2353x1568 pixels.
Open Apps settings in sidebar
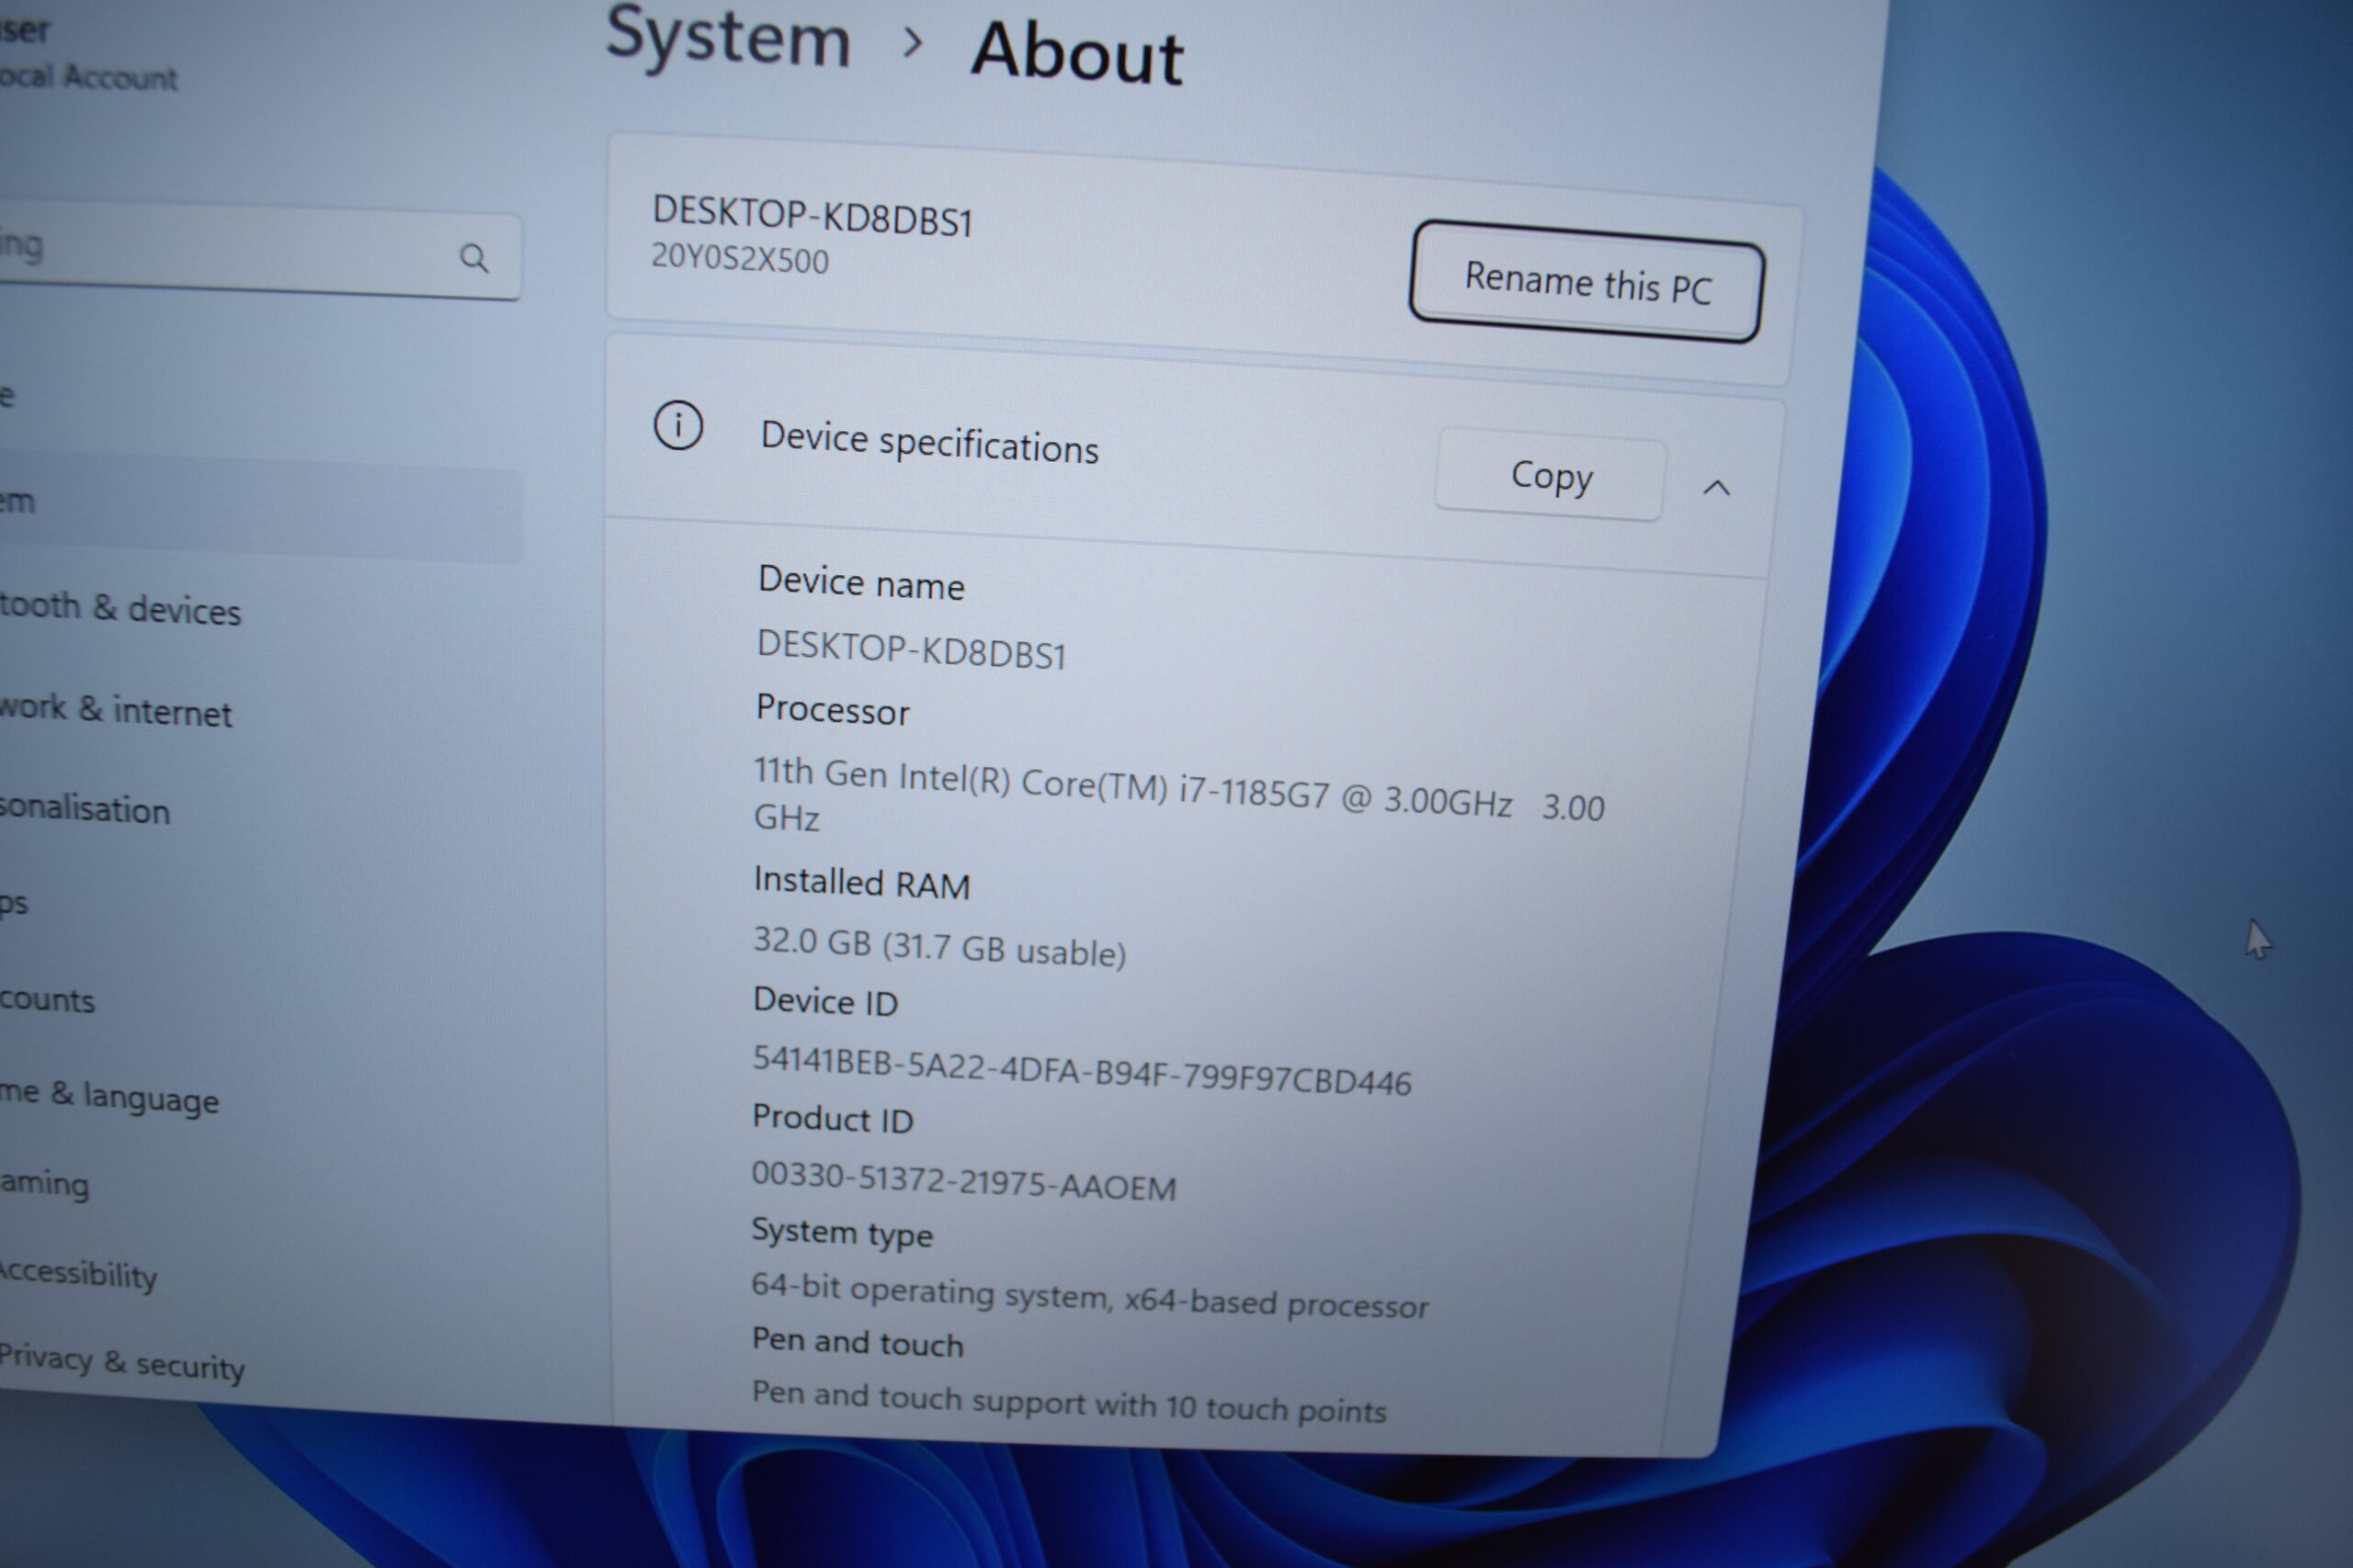(14, 903)
